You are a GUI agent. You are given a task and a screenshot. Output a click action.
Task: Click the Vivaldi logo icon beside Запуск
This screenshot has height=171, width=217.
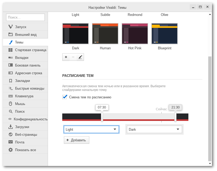pyautogui.click(x=11, y=27)
